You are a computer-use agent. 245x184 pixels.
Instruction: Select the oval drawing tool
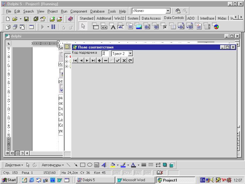point(89,165)
